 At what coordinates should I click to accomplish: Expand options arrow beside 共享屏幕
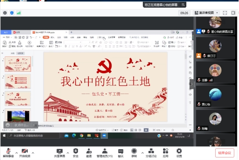(68, 153)
